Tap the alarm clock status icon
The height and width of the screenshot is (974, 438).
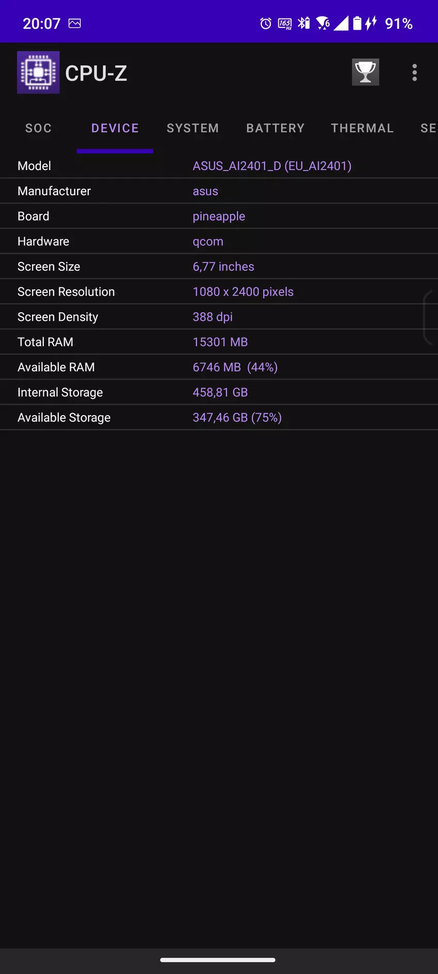pos(265,23)
